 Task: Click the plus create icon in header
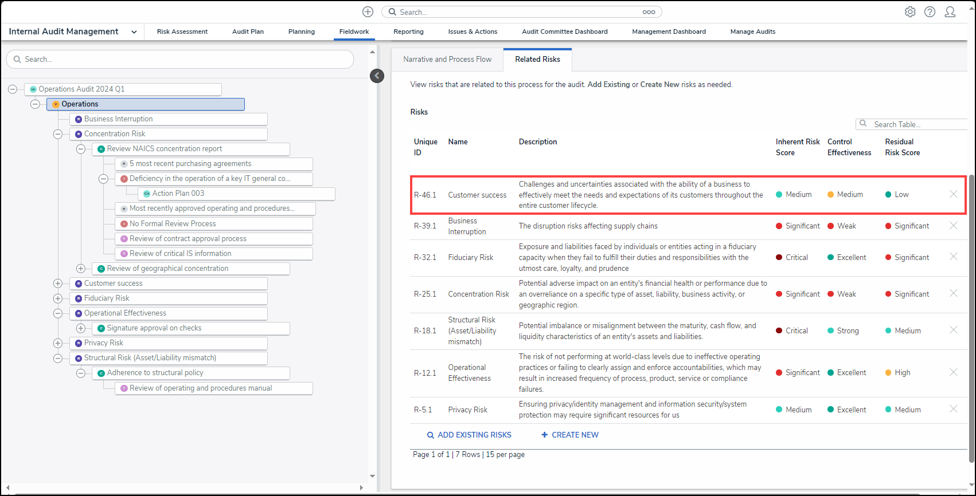368,12
